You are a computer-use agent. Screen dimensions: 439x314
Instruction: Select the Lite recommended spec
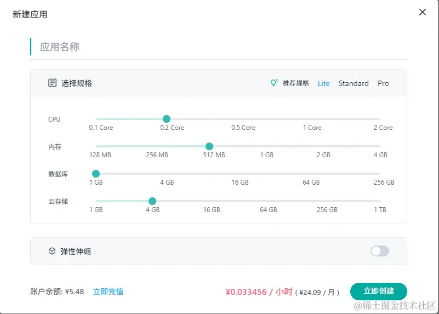324,83
